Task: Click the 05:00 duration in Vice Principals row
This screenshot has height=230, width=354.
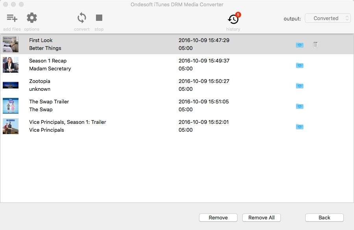Action: click(186, 130)
